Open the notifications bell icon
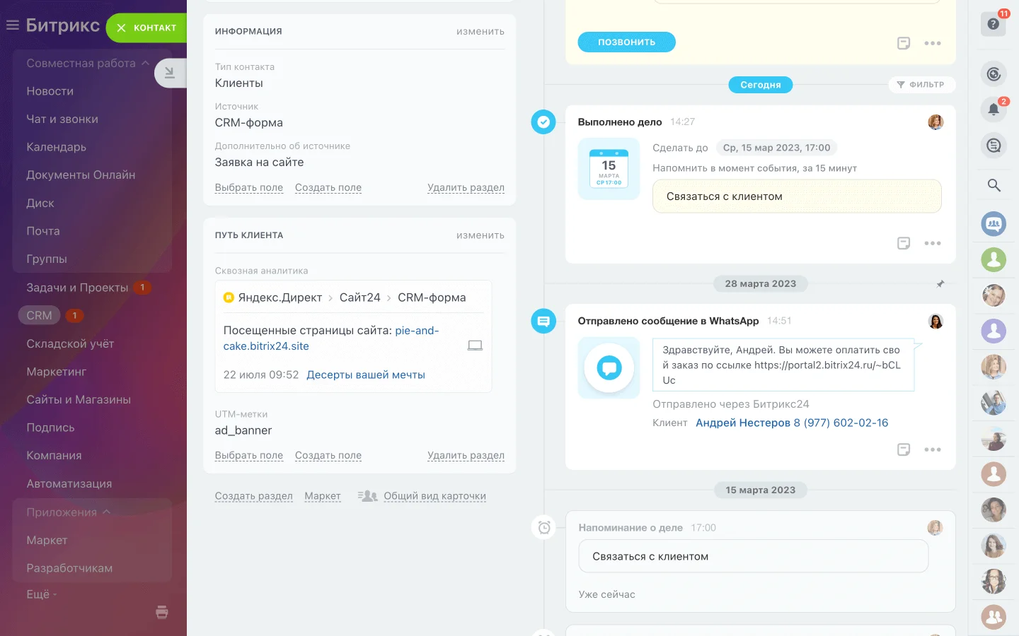 click(994, 110)
